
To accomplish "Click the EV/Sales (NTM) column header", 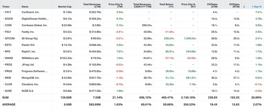I will point(234,5).
